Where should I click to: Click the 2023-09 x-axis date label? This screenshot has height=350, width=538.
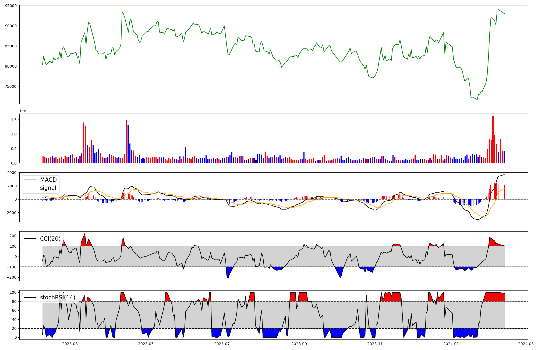click(299, 344)
